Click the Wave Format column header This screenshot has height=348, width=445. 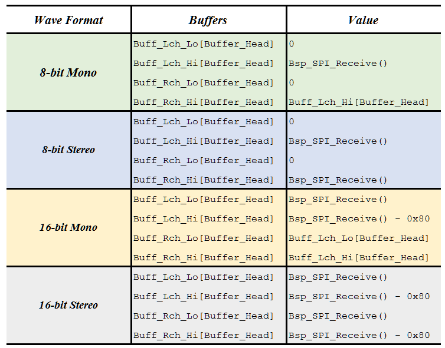point(68,20)
